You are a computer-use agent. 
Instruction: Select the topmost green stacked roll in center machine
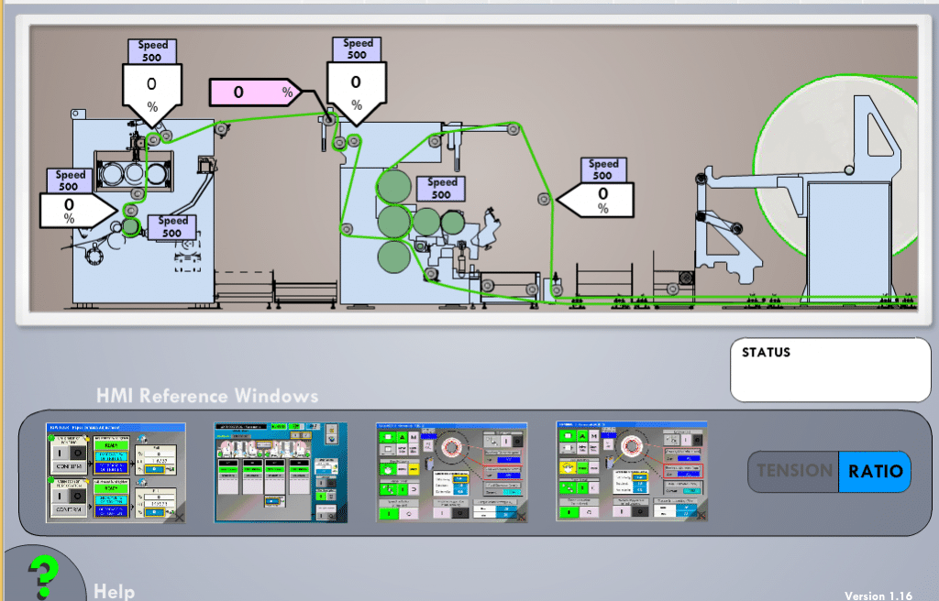pos(394,186)
